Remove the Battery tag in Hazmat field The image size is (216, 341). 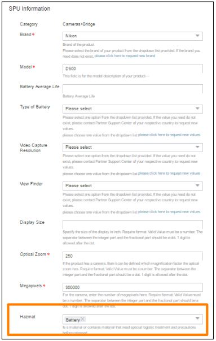pos(83,320)
